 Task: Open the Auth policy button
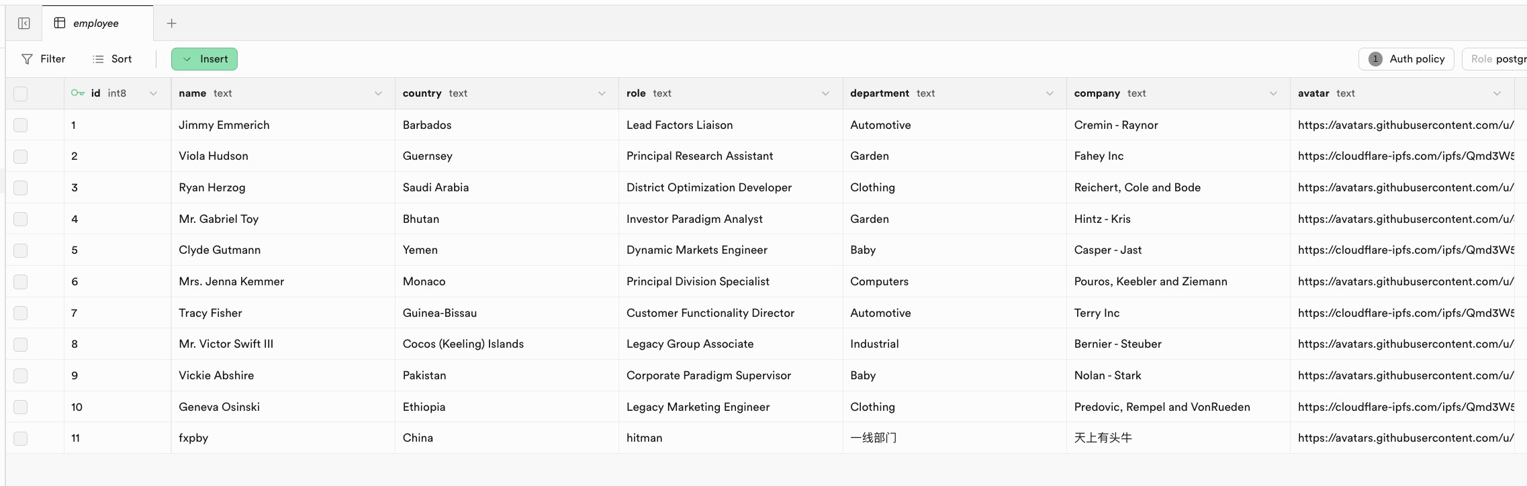tap(1406, 59)
